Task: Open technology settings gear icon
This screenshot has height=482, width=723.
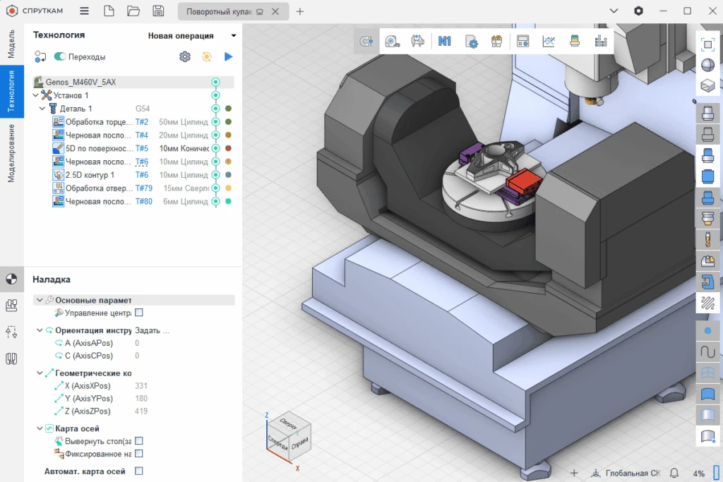Action: coord(185,56)
